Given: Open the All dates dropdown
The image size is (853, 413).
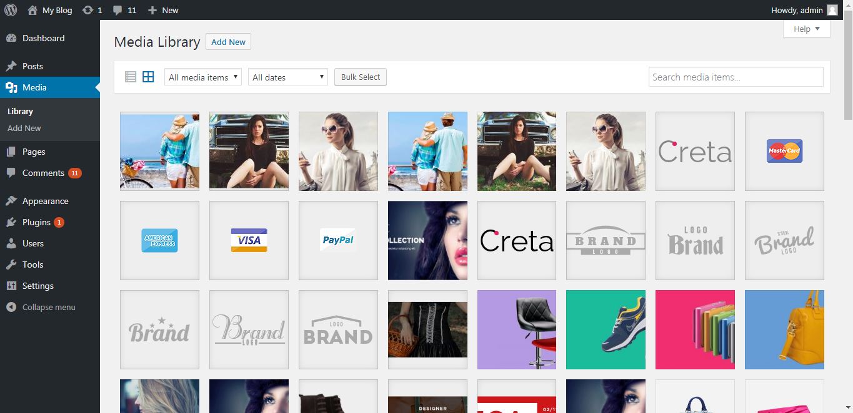Looking at the screenshot, I should 288,77.
